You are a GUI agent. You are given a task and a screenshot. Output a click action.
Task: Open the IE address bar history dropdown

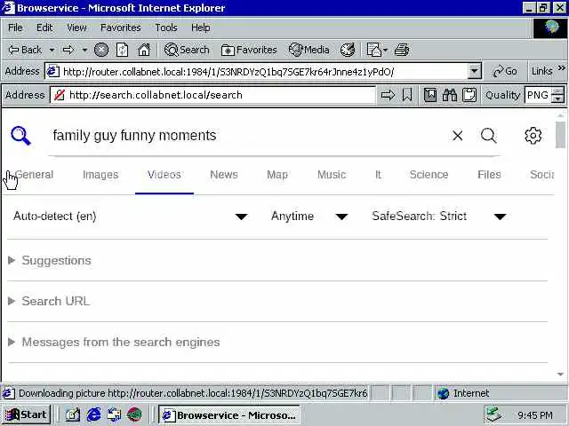point(474,71)
